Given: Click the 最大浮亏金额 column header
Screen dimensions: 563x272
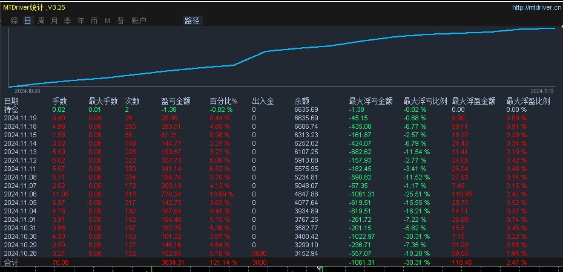Looking at the screenshot, I should (x=370, y=102).
